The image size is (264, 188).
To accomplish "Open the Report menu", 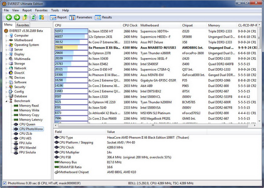I will pos(27,10).
